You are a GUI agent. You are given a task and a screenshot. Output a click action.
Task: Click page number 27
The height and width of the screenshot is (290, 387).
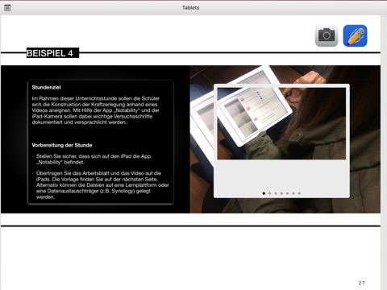click(361, 283)
